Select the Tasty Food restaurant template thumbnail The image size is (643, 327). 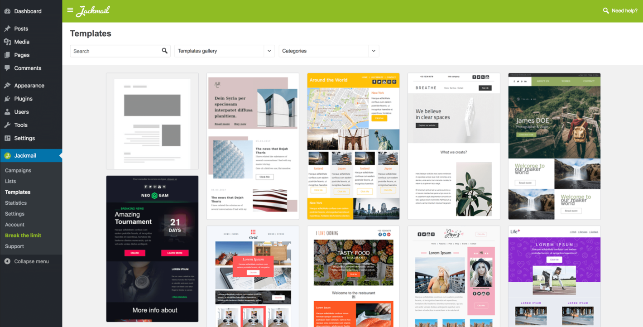[353, 275]
